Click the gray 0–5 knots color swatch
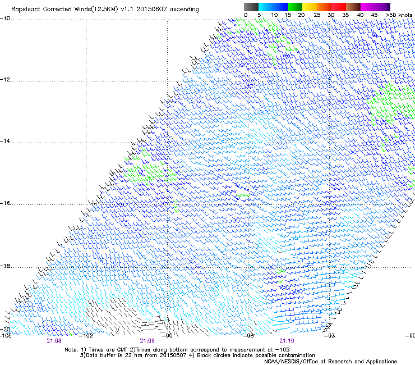The height and width of the screenshot is (365, 415). [251, 7]
